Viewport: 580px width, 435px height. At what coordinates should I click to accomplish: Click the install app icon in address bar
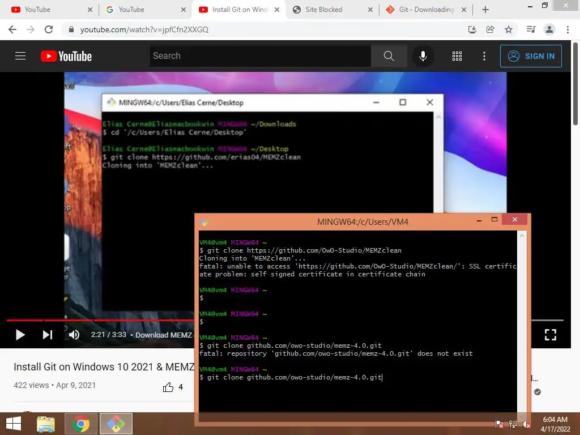472,29
